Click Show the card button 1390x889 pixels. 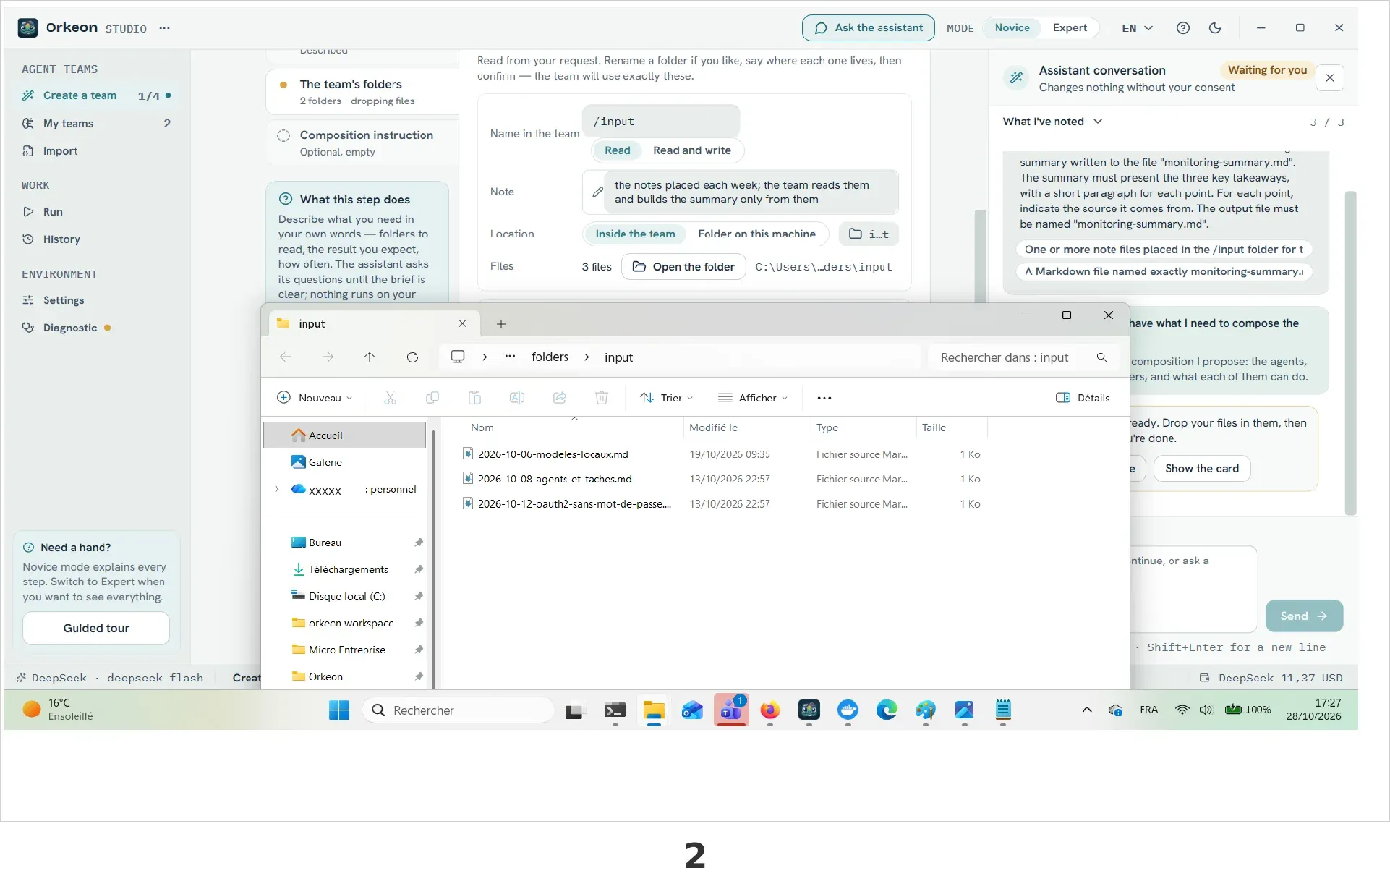pyautogui.click(x=1201, y=469)
